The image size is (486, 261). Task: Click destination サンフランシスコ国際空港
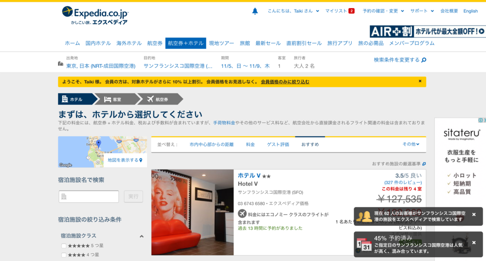pyautogui.click(x=178, y=66)
